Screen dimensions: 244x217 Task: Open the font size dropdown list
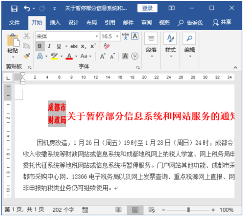point(116,36)
